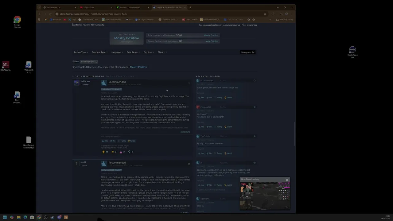Mark TheOnlyHiro review as Funny
Screen dimensions: 393x221
218,153
